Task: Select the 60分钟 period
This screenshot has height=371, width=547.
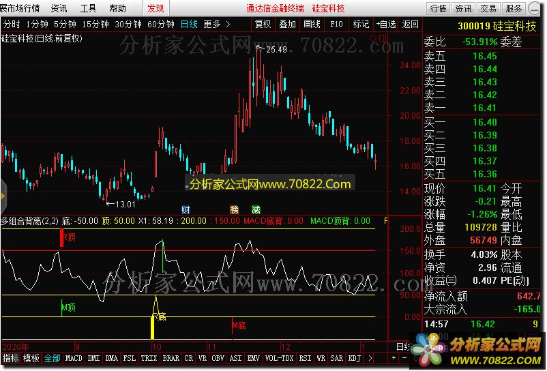Action: point(161,25)
